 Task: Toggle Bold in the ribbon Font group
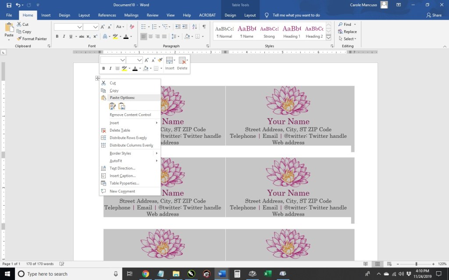(x=57, y=37)
